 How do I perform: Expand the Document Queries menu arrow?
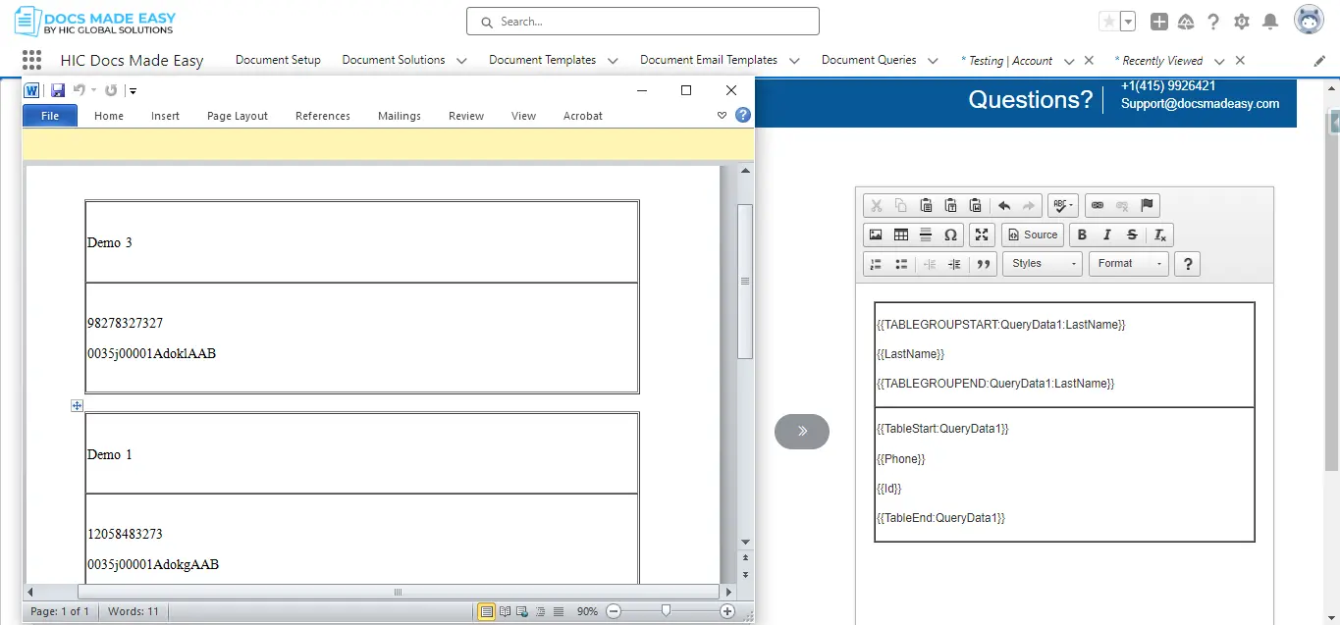point(933,61)
